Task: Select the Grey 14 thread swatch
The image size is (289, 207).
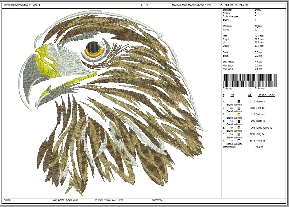Action: pos(239,134)
